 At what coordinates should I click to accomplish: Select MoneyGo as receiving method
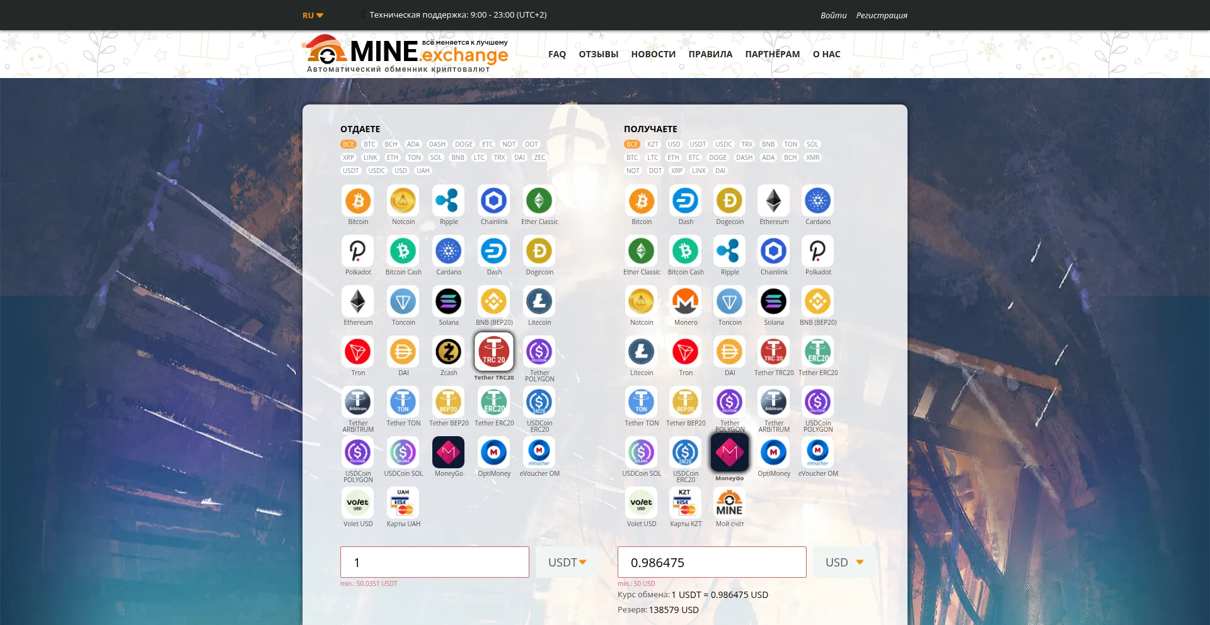point(729,452)
